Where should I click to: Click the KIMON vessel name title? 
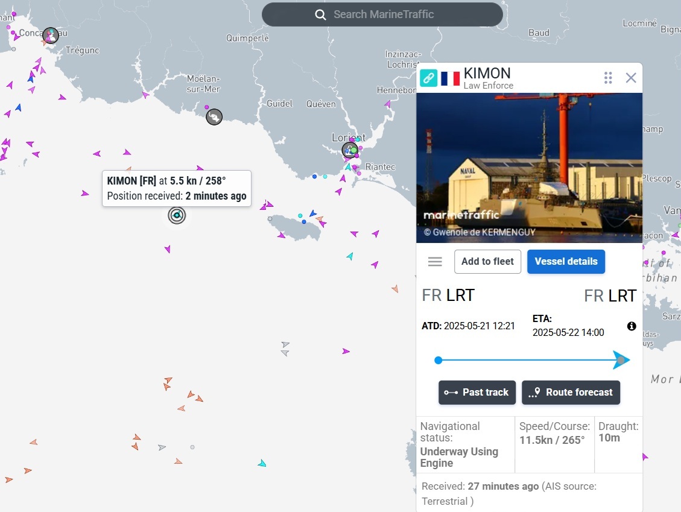[487, 74]
